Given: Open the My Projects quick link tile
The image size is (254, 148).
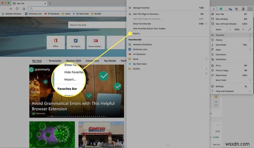Looking at the screenshot, I should 76,43.
